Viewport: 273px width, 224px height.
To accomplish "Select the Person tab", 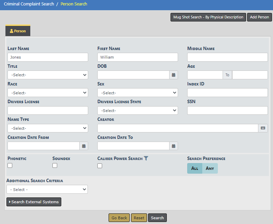I will coord(18,31).
